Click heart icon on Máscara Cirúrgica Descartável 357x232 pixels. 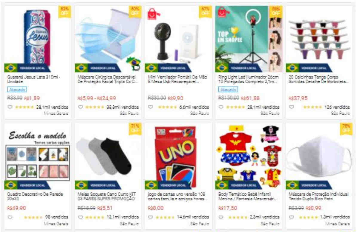click(80, 107)
